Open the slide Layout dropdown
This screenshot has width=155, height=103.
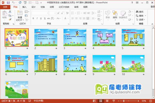click(27, 12)
